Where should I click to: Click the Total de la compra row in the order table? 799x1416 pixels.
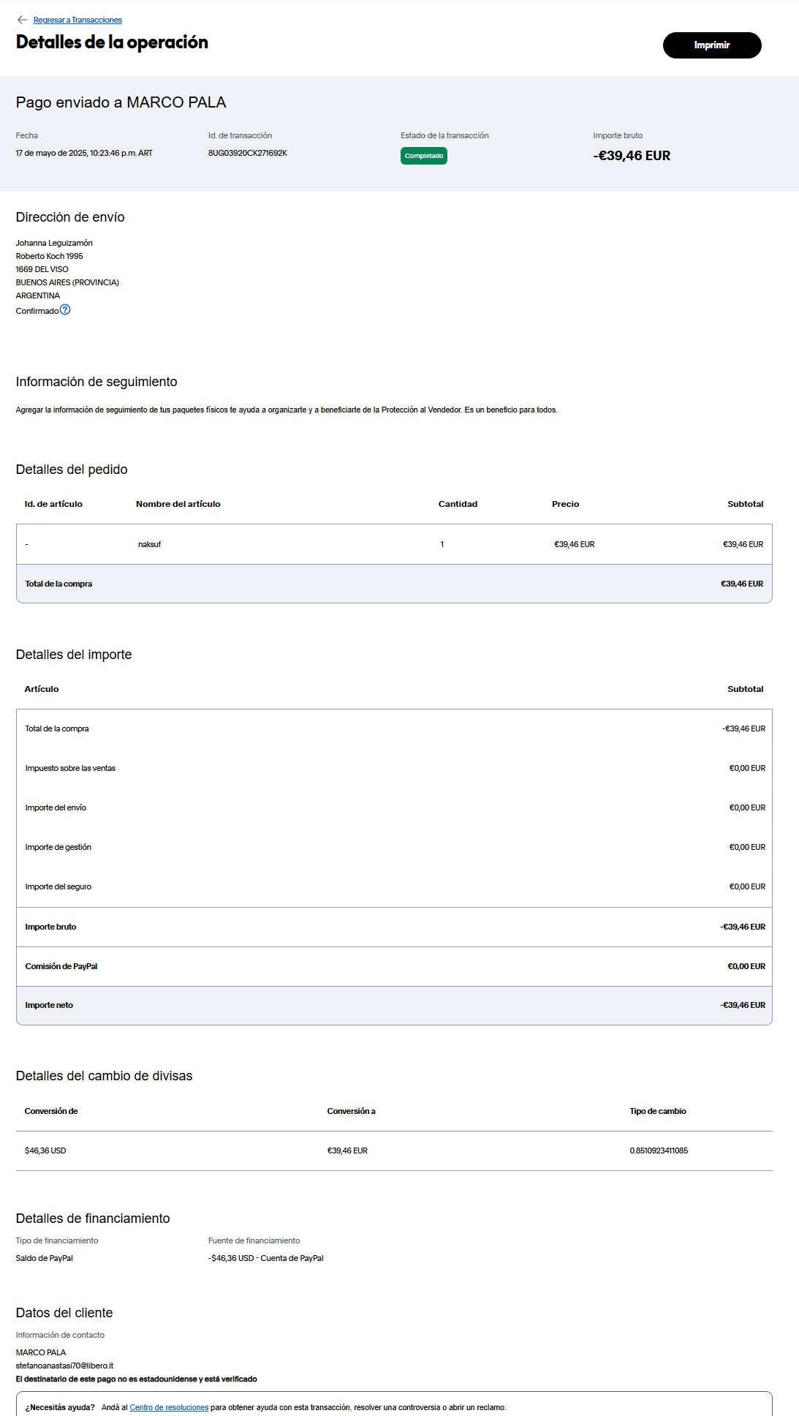[394, 584]
